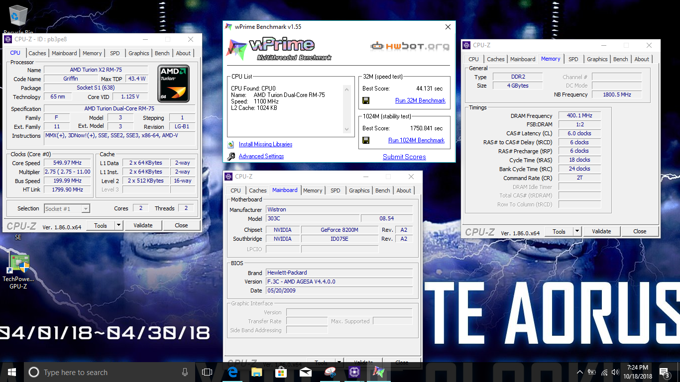Click CPU-Z Memory window title icon
Image resolution: width=680 pixels, height=382 pixels.
(x=467, y=45)
